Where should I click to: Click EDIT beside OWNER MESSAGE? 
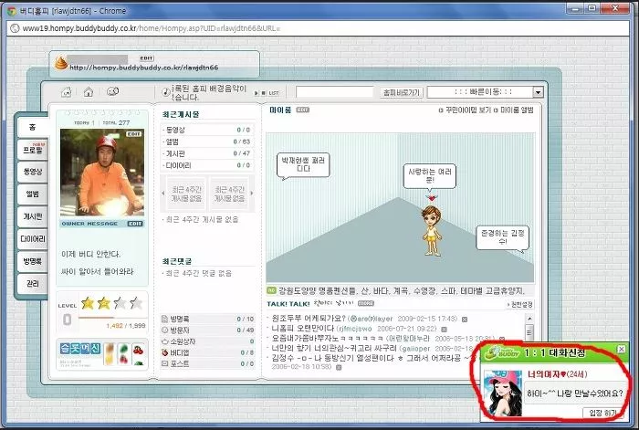pyautogui.click(x=135, y=224)
